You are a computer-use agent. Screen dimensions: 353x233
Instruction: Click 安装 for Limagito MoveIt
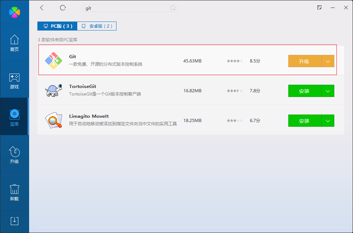[x=305, y=121]
